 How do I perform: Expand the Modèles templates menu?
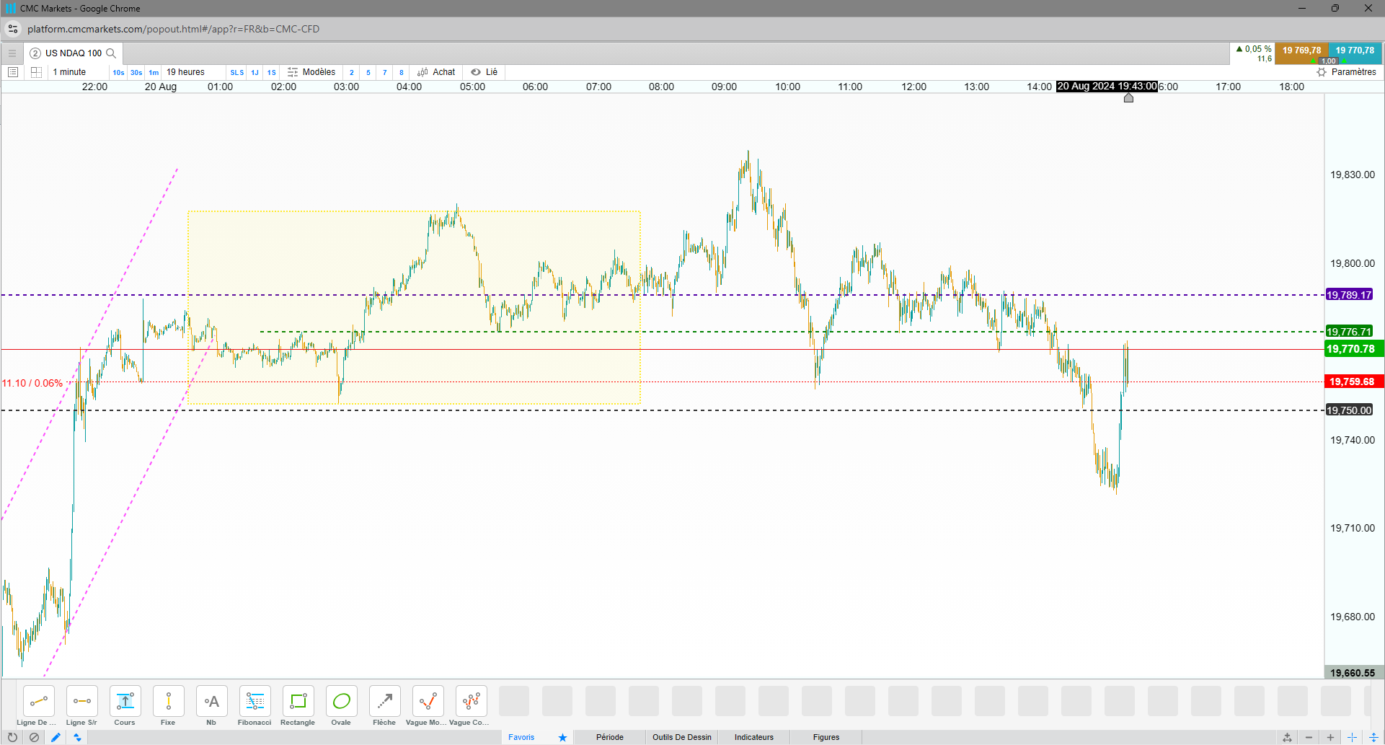click(311, 72)
